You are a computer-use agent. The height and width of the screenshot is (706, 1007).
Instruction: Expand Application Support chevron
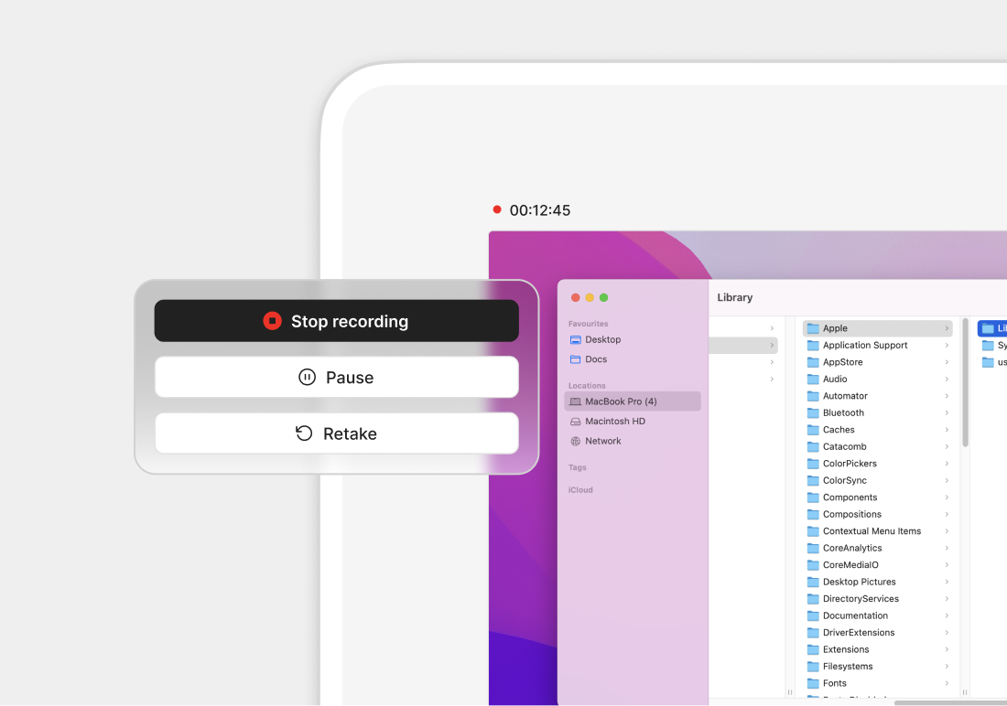click(947, 346)
